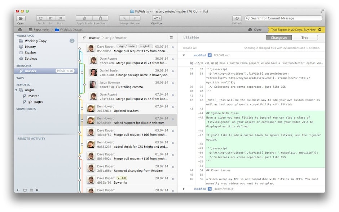
Task: Click the Trial Expires Buy Now banner
Action: [x=296, y=30]
